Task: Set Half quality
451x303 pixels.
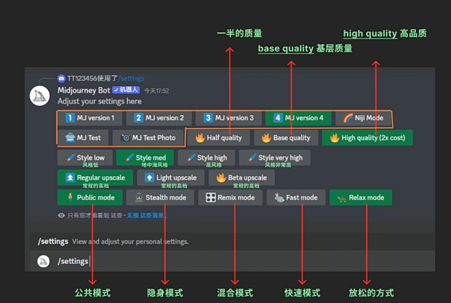Action: [219, 138]
